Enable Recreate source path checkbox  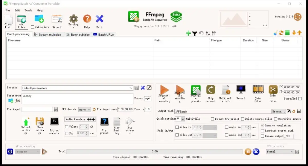(262, 131)
